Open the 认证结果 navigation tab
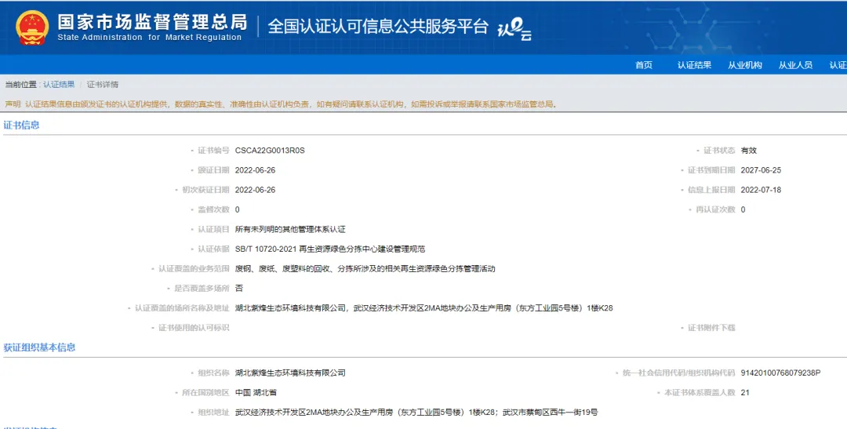 click(694, 65)
